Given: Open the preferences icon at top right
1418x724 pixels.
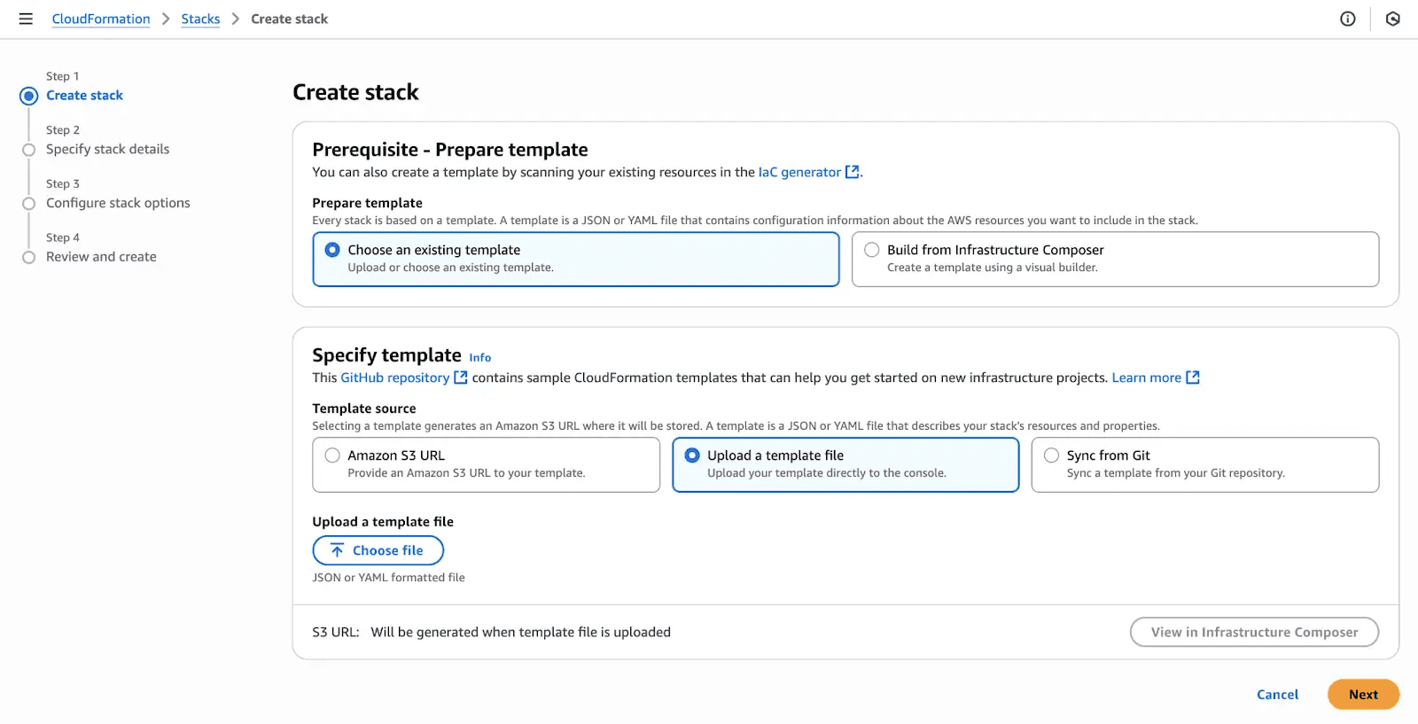Looking at the screenshot, I should tap(1392, 19).
